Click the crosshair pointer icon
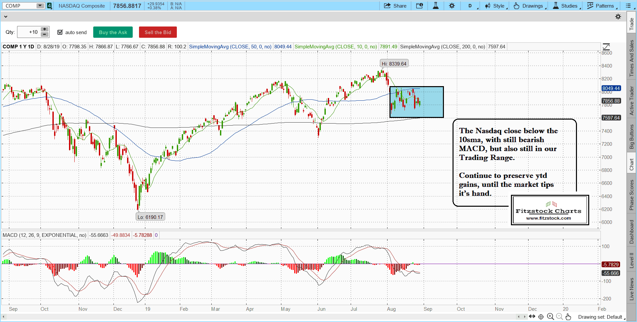The width and height of the screenshot is (637, 322). (x=541, y=317)
